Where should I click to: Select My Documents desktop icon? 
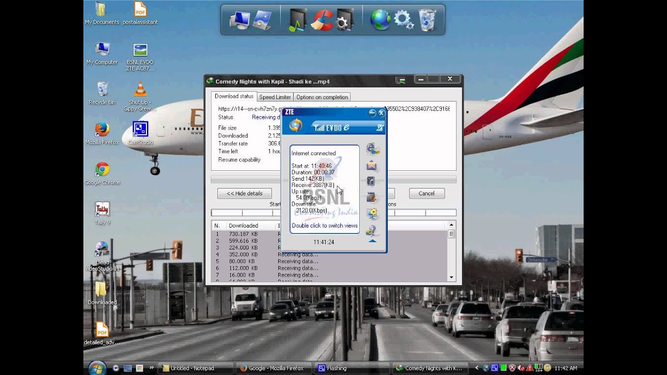(102, 14)
